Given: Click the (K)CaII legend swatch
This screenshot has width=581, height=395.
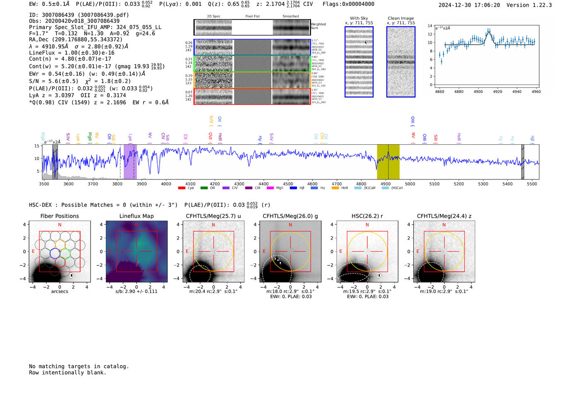Looking at the screenshot, I should click(x=358, y=188).
